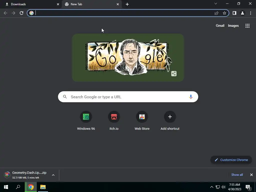The image size is (256, 192).
Task: Open the Google apps grid
Action: coord(247,26)
